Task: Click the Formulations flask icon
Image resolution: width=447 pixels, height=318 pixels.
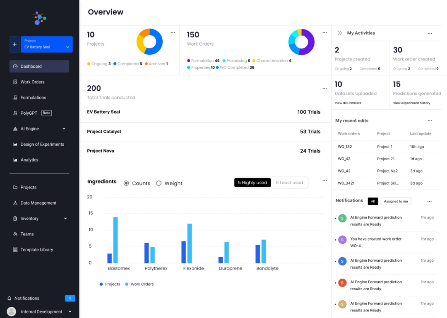Action: pyautogui.click(x=15, y=98)
